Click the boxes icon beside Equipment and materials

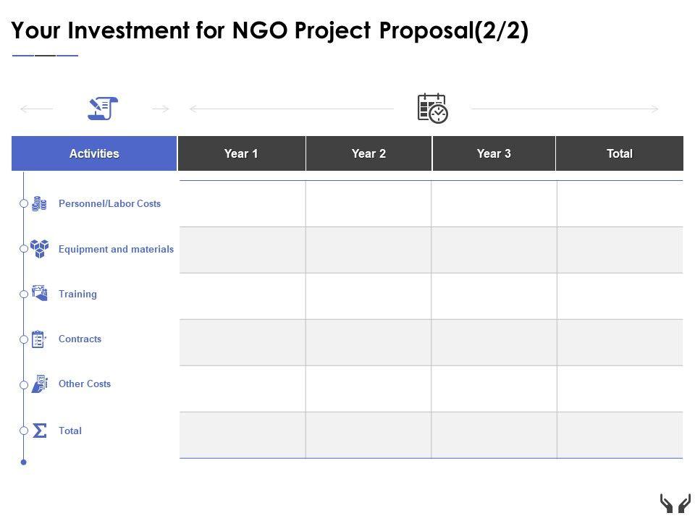[39, 249]
